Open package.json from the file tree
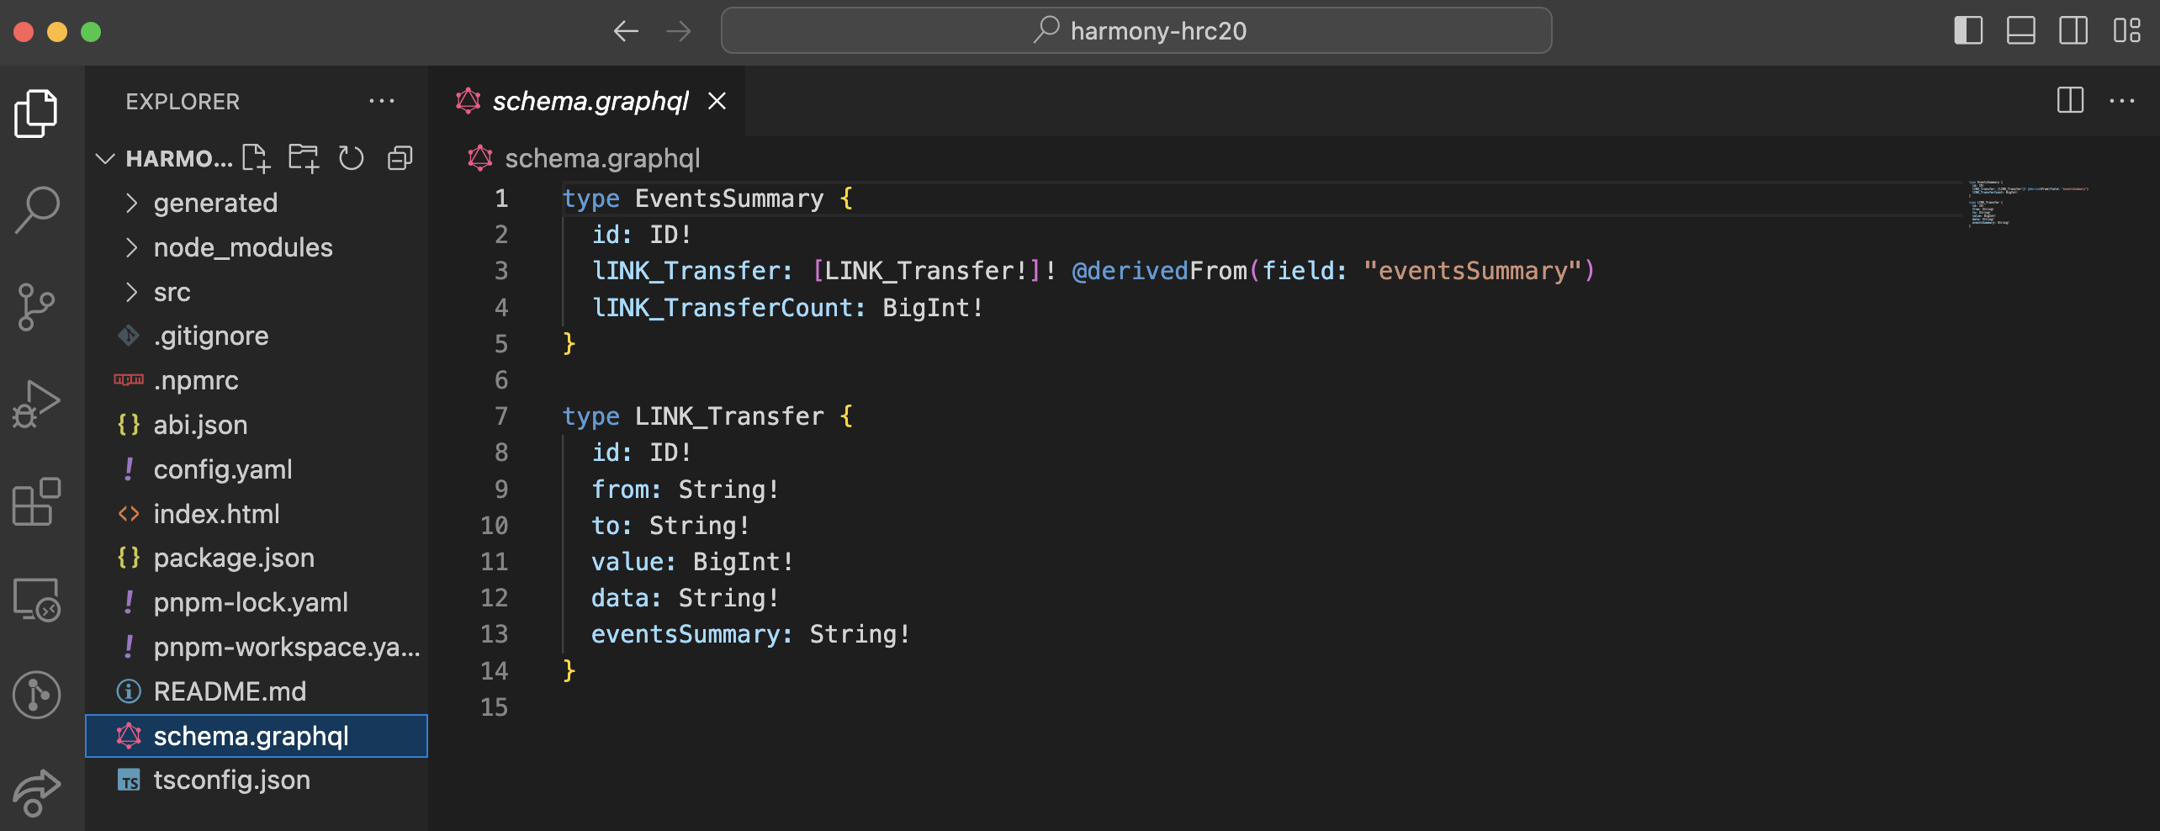Image resolution: width=2160 pixels, height=831 pixels. (x=234, y=558)
